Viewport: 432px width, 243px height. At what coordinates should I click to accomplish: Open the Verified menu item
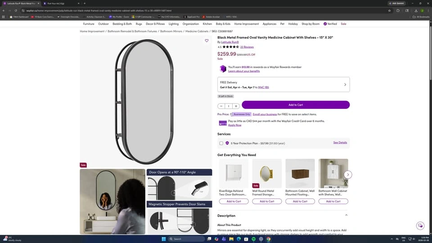330,24
